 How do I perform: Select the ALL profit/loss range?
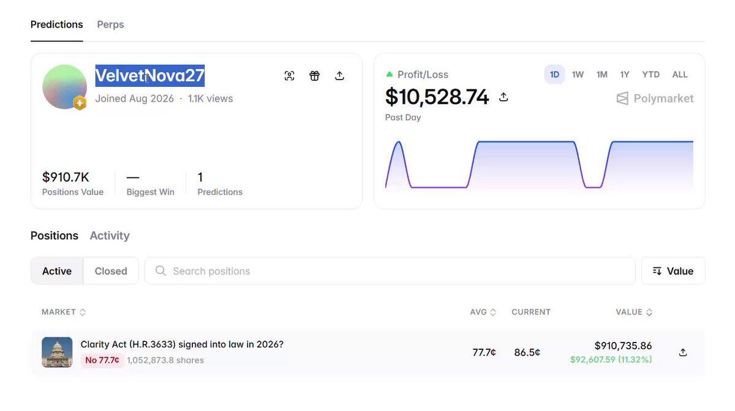click(x=680, y=75)
